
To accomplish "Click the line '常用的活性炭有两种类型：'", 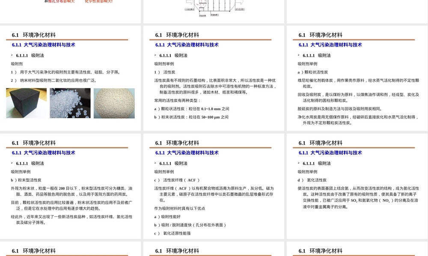I will (x=178, y=100).
